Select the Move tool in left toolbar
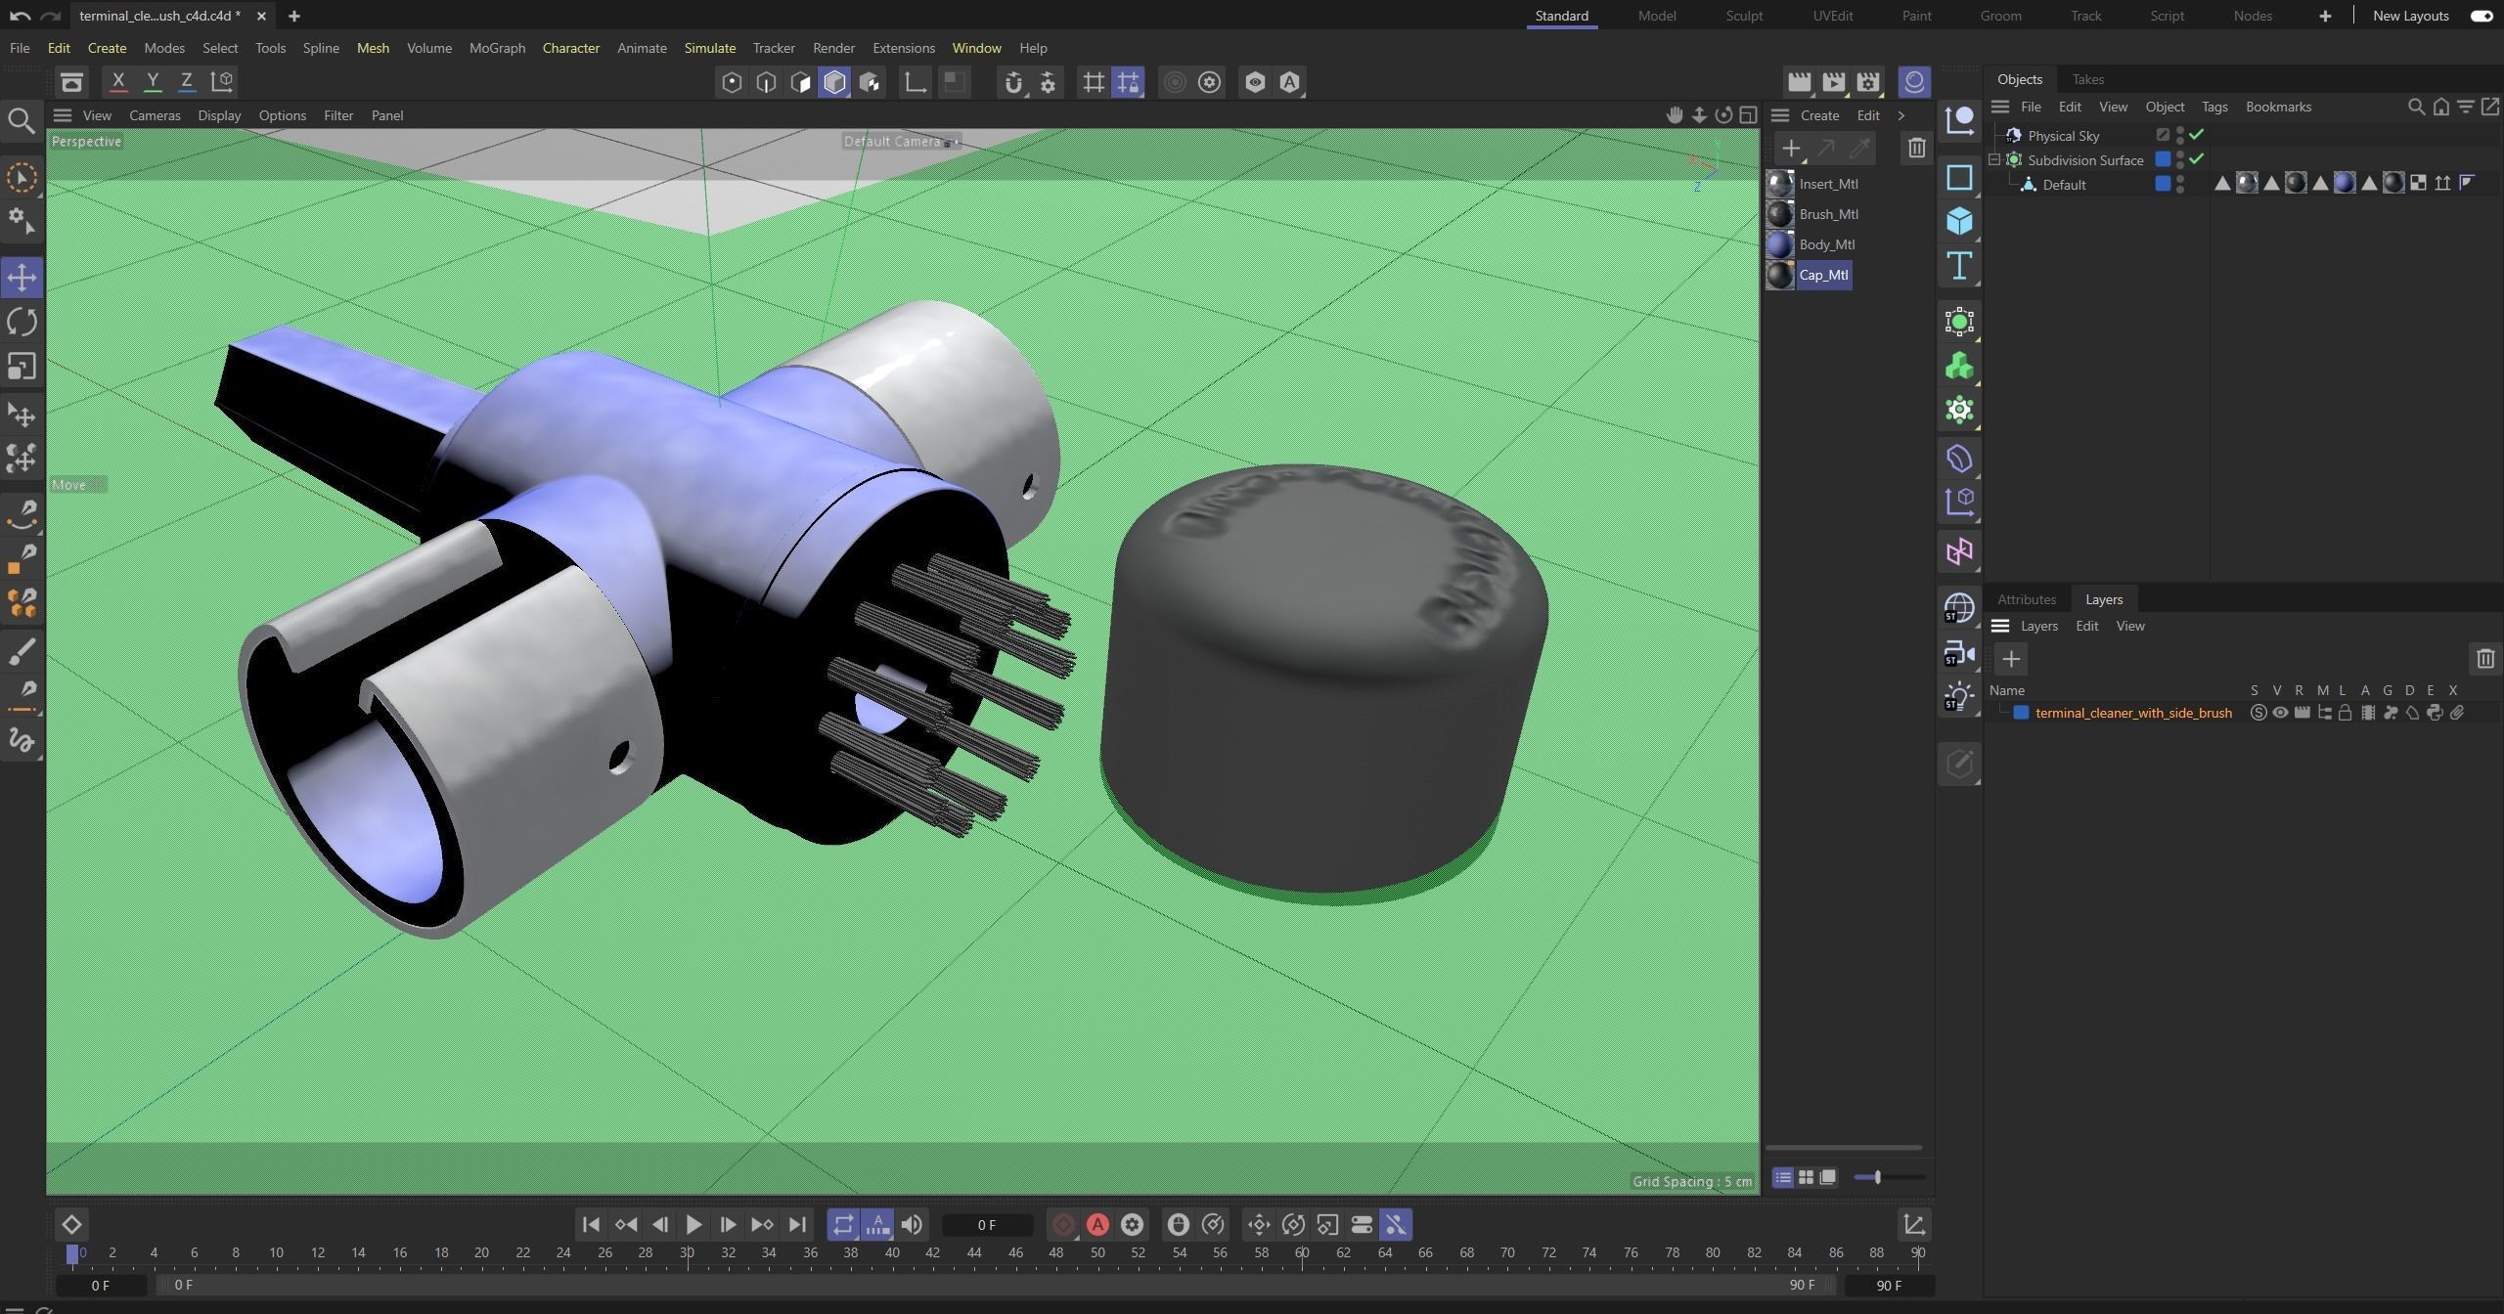 point(22,277)
